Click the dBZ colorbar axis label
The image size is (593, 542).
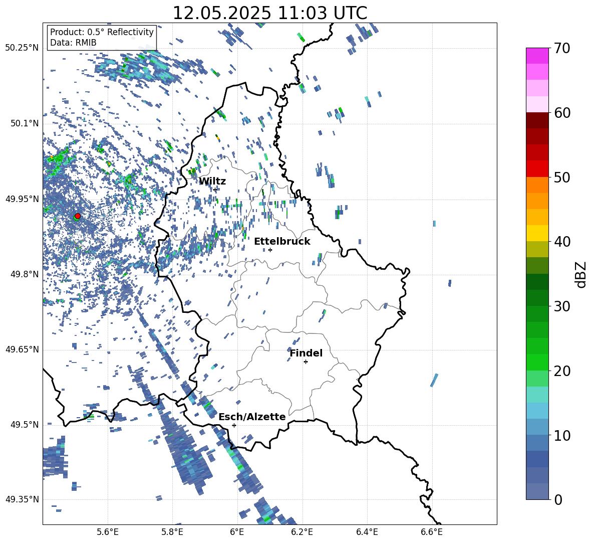[581, 274]
